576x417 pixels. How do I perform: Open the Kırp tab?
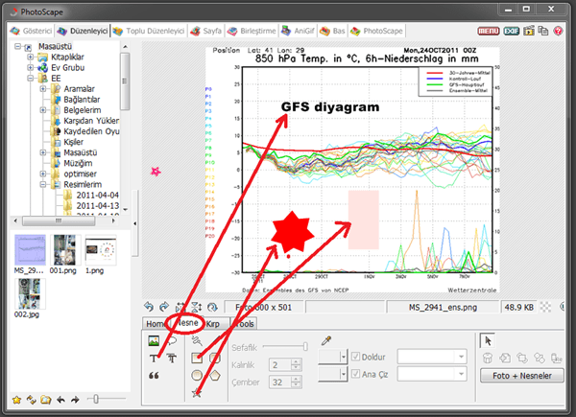217,324
